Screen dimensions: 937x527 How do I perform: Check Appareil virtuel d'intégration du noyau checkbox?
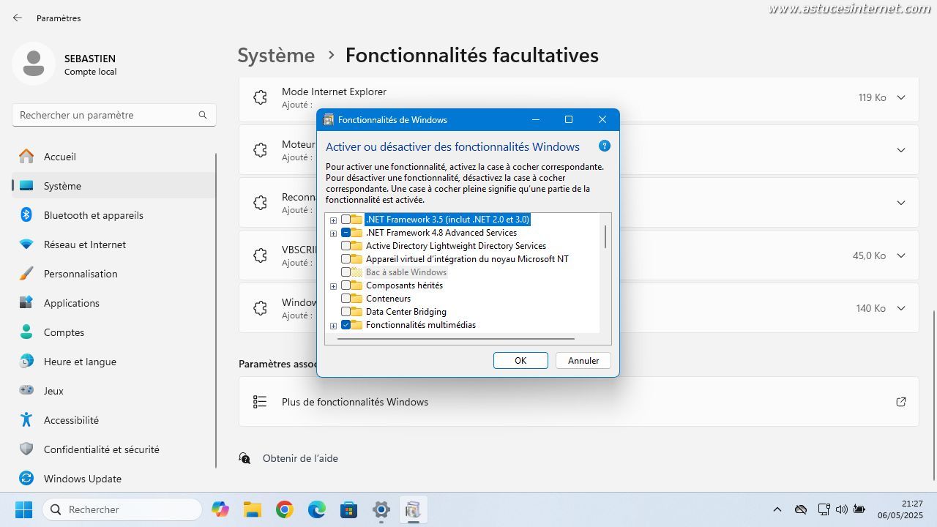coord(346,259)
